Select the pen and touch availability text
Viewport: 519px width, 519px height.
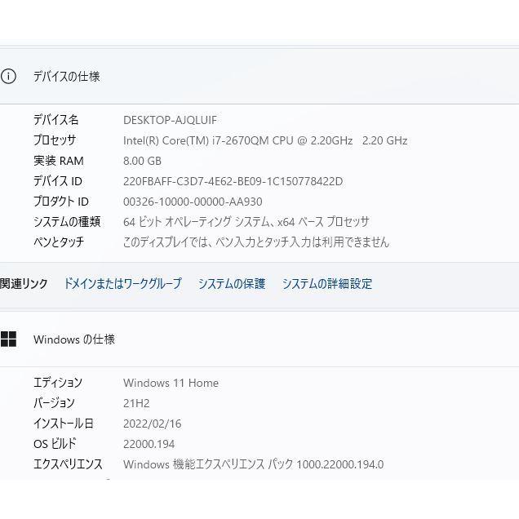click(256, 242)
